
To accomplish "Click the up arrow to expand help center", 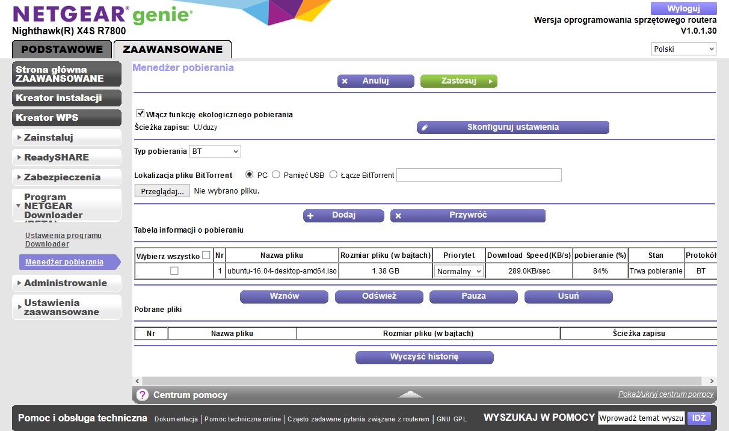I will (x=410, y=394).
